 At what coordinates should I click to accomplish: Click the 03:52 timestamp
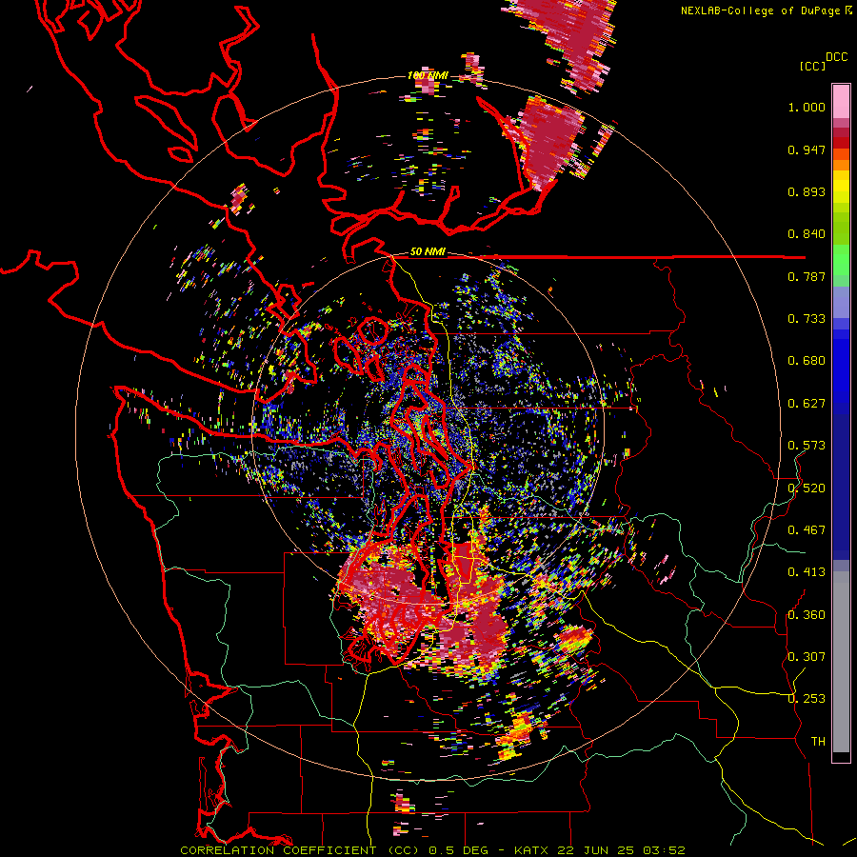664,850
